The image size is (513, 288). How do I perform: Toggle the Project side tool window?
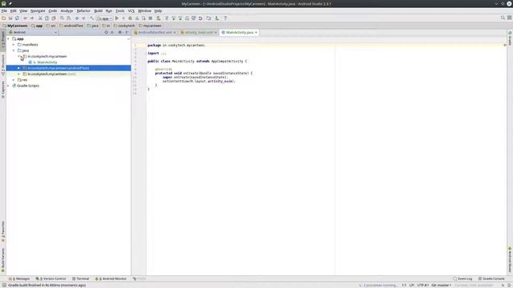pos(3,40)
